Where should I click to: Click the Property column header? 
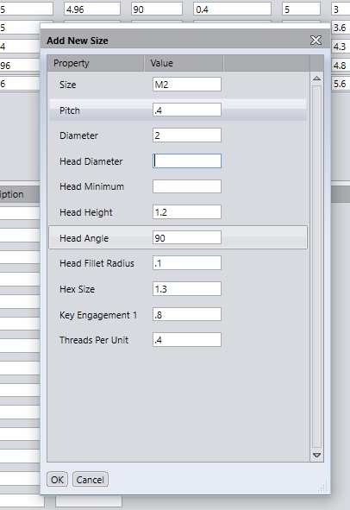point(96,63)
